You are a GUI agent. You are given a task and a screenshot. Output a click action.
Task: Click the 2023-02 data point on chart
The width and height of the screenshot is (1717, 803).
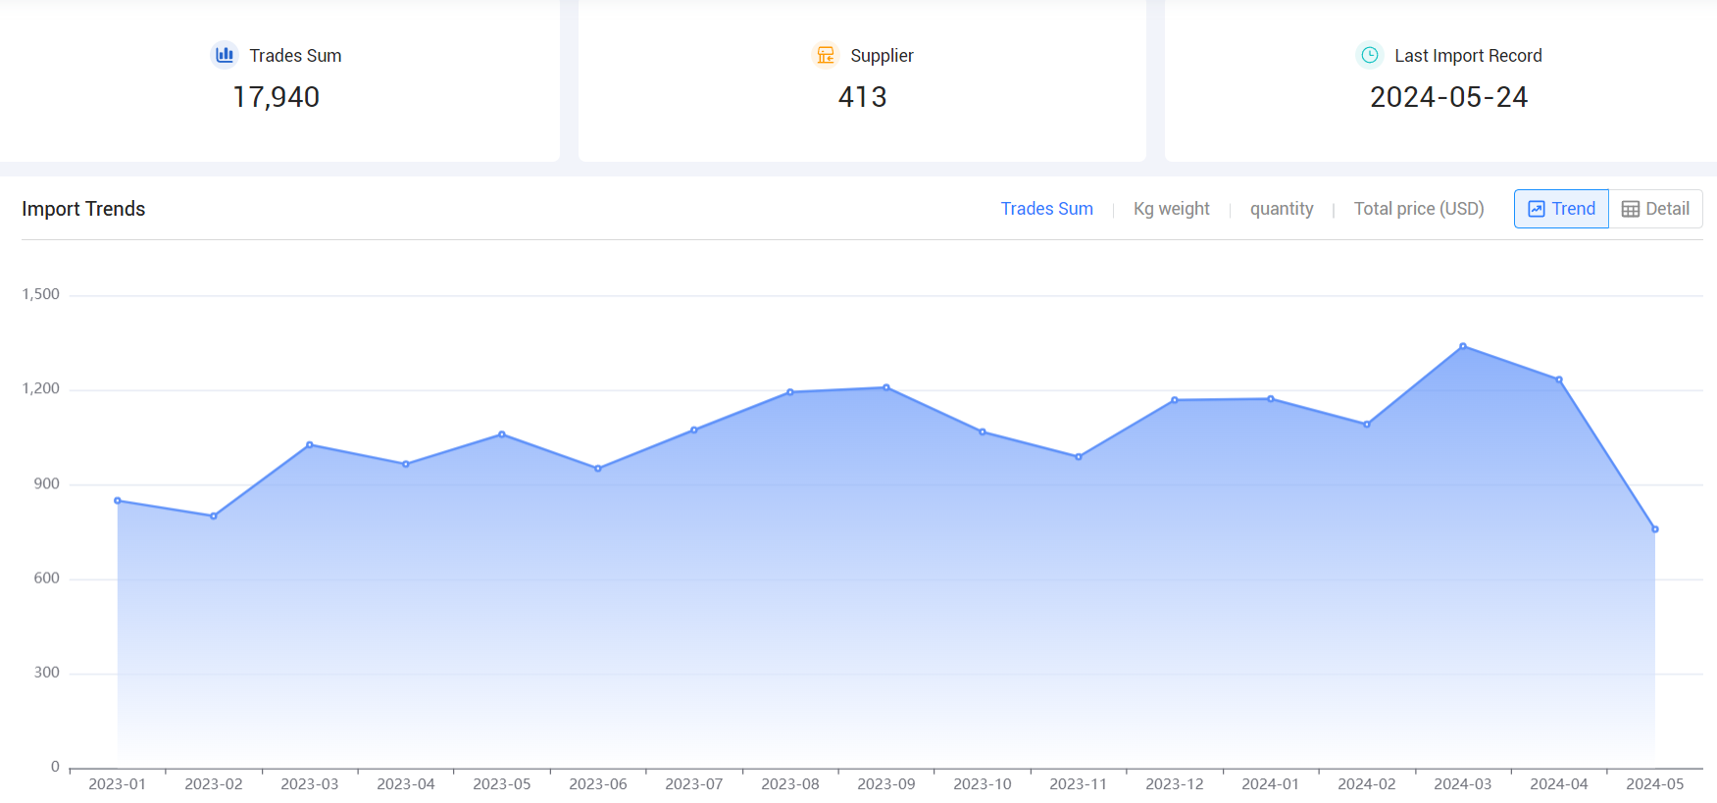(214, 516)
